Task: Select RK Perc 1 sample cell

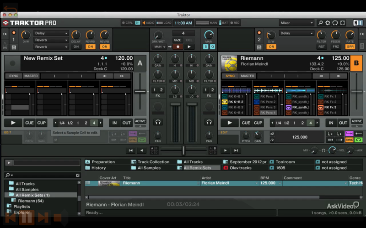Action: (268, 96)
